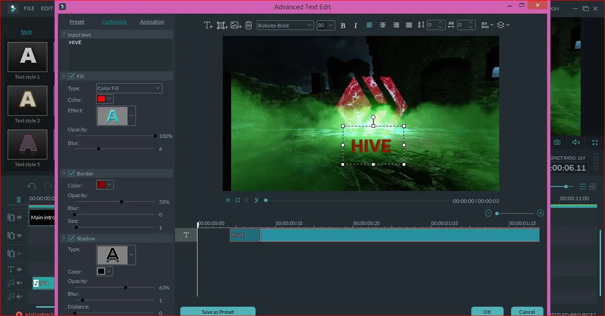The width and height of the screenshot is (605, 316).
Task: Click Save as Preset button
Action: tap(218, 312)
